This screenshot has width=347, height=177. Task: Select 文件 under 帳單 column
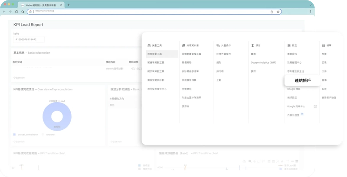point(324,71)
